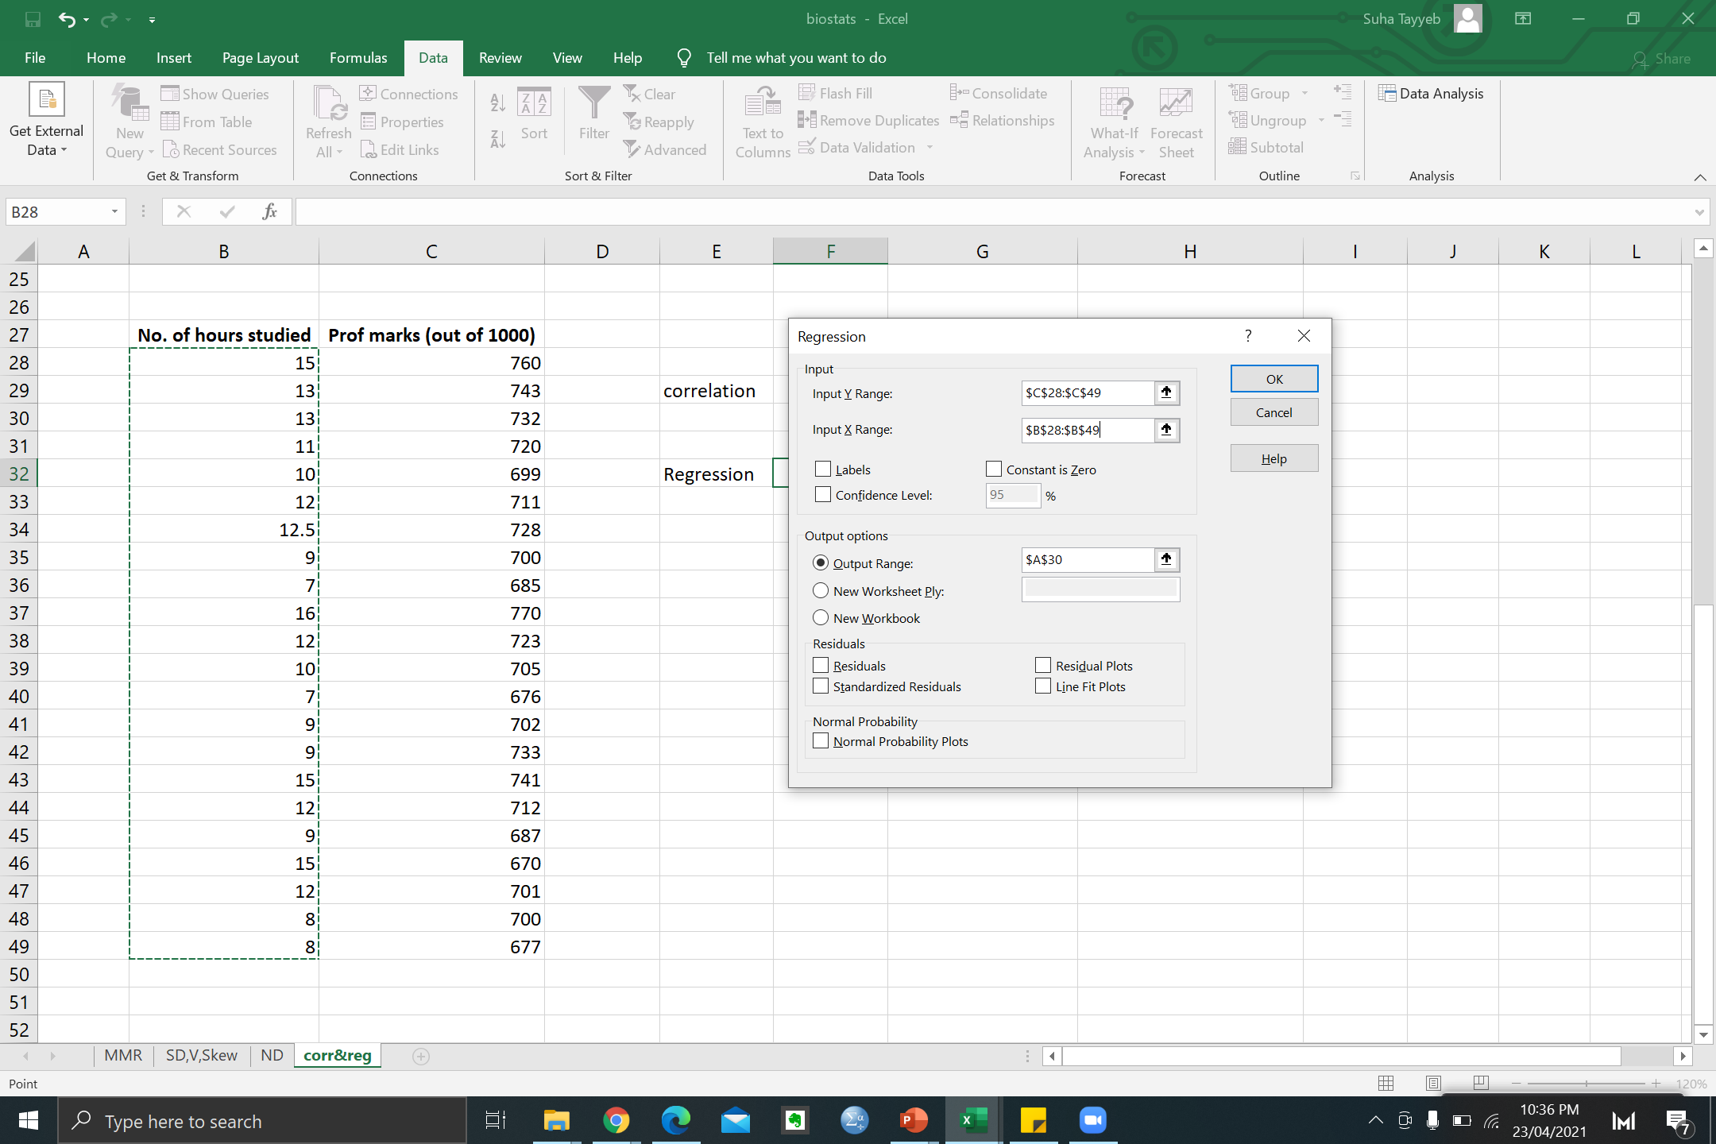Check the Line Fit Plots option
Image resolution: width=1716 pixels, height=1144 pixels.
point(1043,686)
